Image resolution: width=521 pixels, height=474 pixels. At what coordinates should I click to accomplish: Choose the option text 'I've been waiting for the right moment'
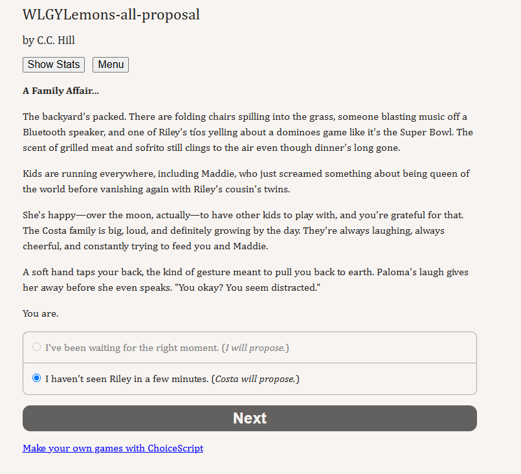click(x=132, y=348)
